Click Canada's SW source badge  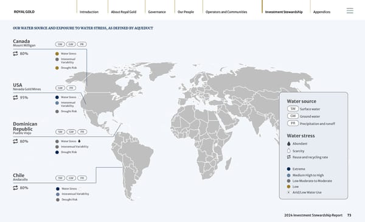60,45
